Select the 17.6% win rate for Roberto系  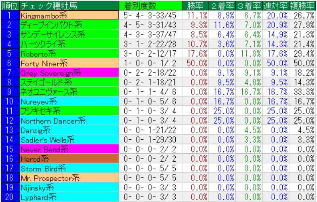[x=196, y=53]
